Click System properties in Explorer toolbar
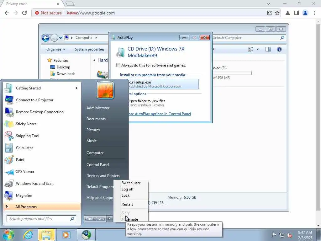 (x=90, y=49)
